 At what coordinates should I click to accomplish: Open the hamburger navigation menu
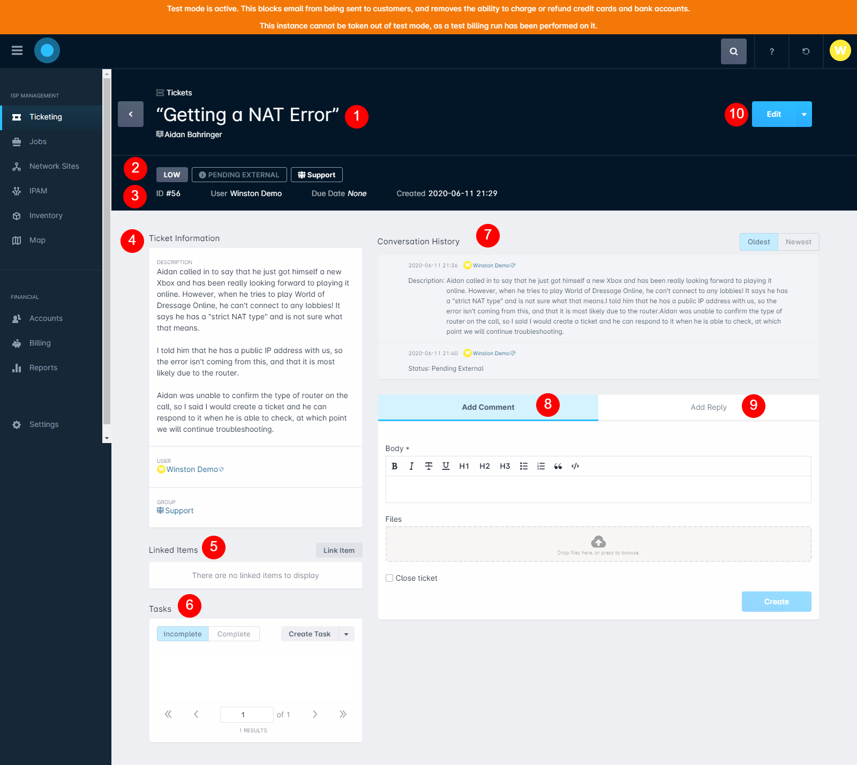17,50
